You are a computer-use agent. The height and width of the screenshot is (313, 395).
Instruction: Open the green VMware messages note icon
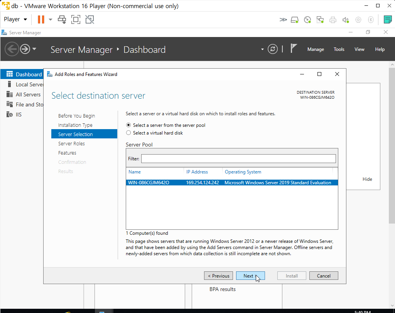point(387,19)
